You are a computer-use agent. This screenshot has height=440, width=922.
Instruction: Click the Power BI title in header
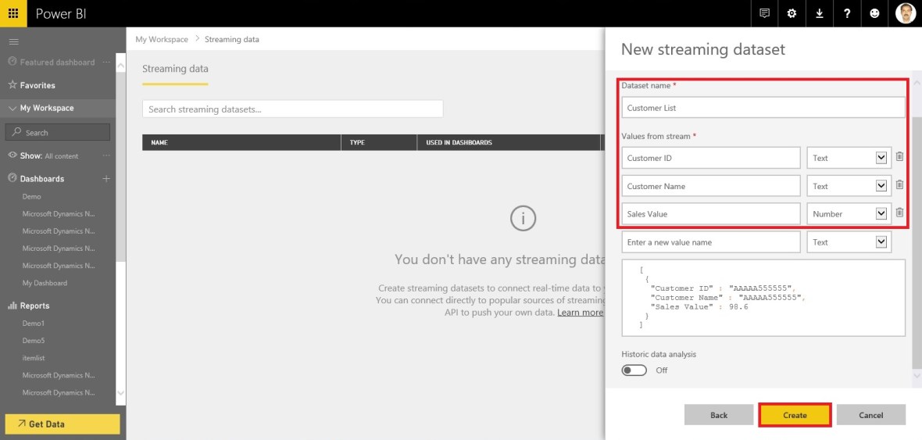61,13
